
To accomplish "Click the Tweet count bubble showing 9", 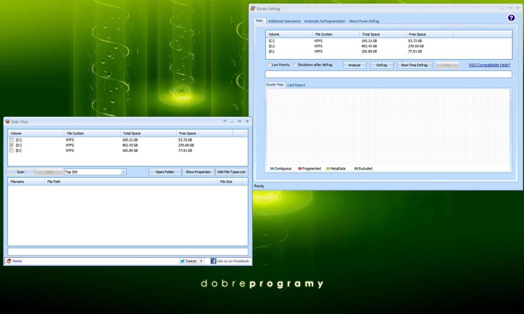I will (x=201, y=261).
